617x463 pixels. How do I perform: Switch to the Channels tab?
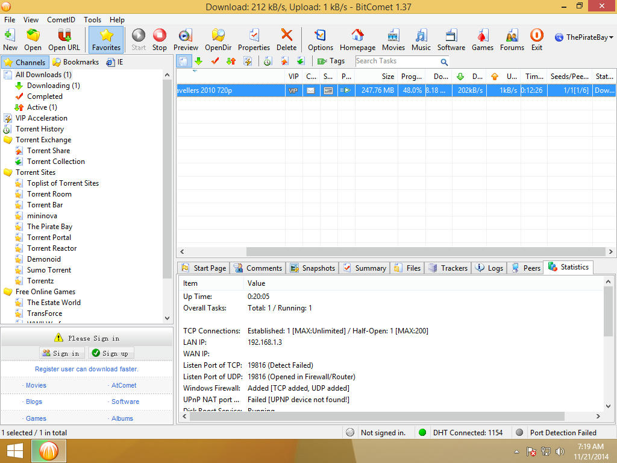pyautogui.click(x=25, y=62)
